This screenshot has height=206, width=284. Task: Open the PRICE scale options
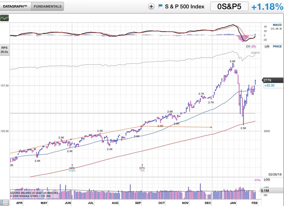(277, 47)
